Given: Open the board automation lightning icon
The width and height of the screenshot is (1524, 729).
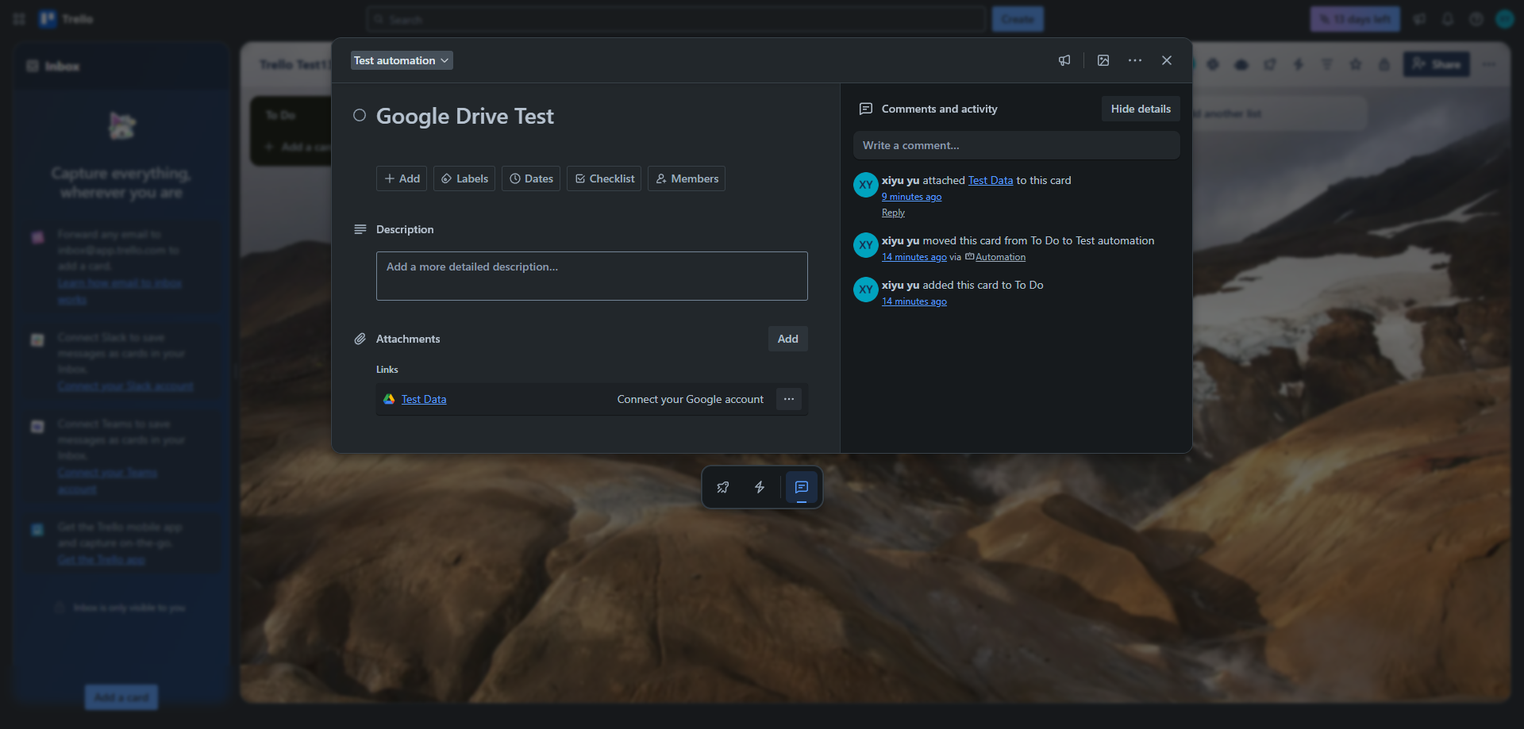Looking at the screenshot, I should point(1299,64).
